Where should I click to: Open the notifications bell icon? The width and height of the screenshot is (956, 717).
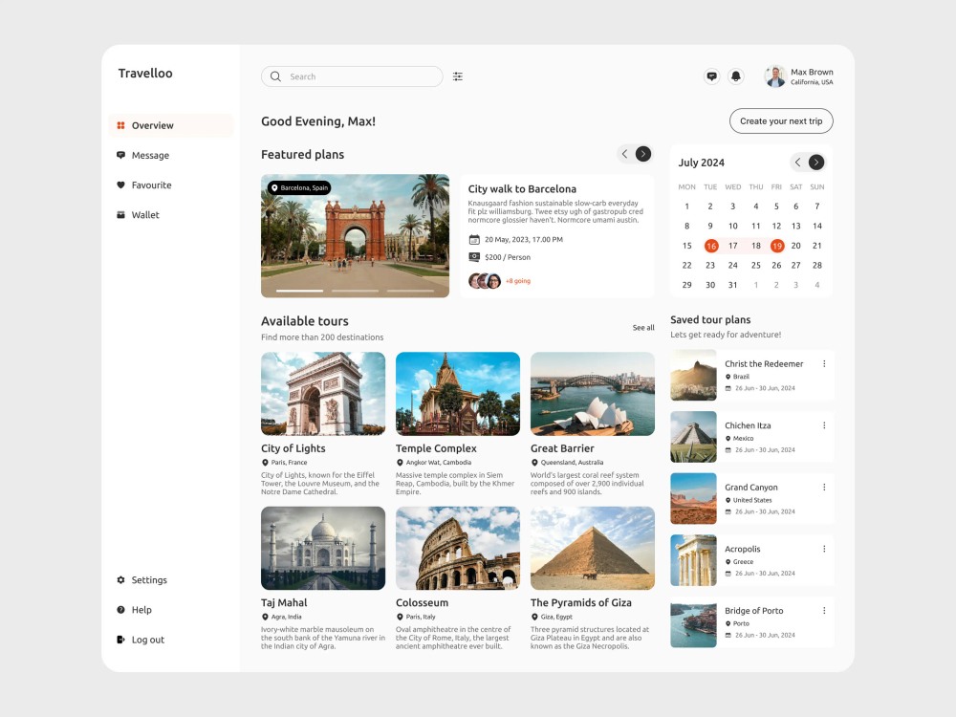coord(736,76)
